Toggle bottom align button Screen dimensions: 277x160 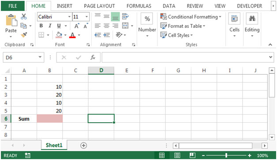[116, 17]
